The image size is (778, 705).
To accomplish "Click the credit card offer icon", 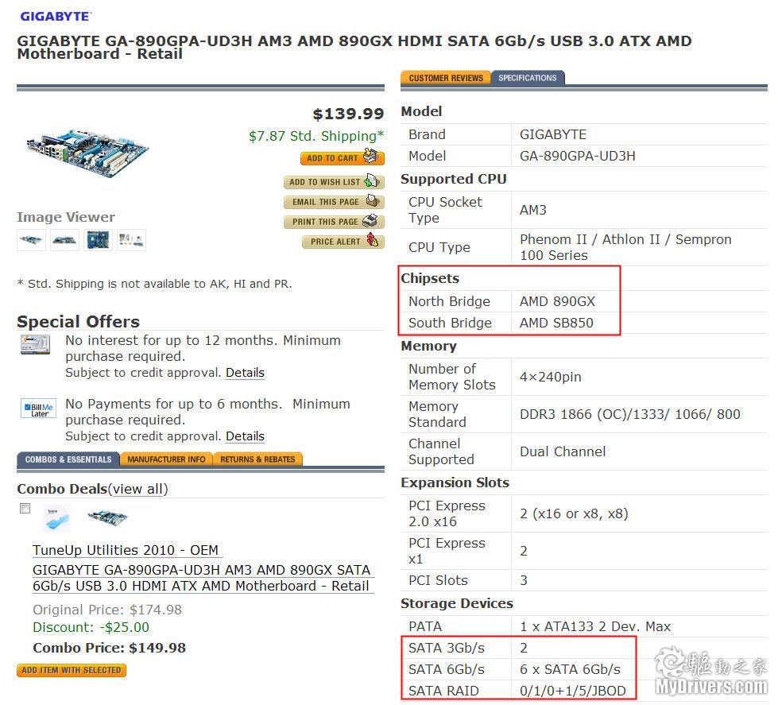I will tap(35, 344).
